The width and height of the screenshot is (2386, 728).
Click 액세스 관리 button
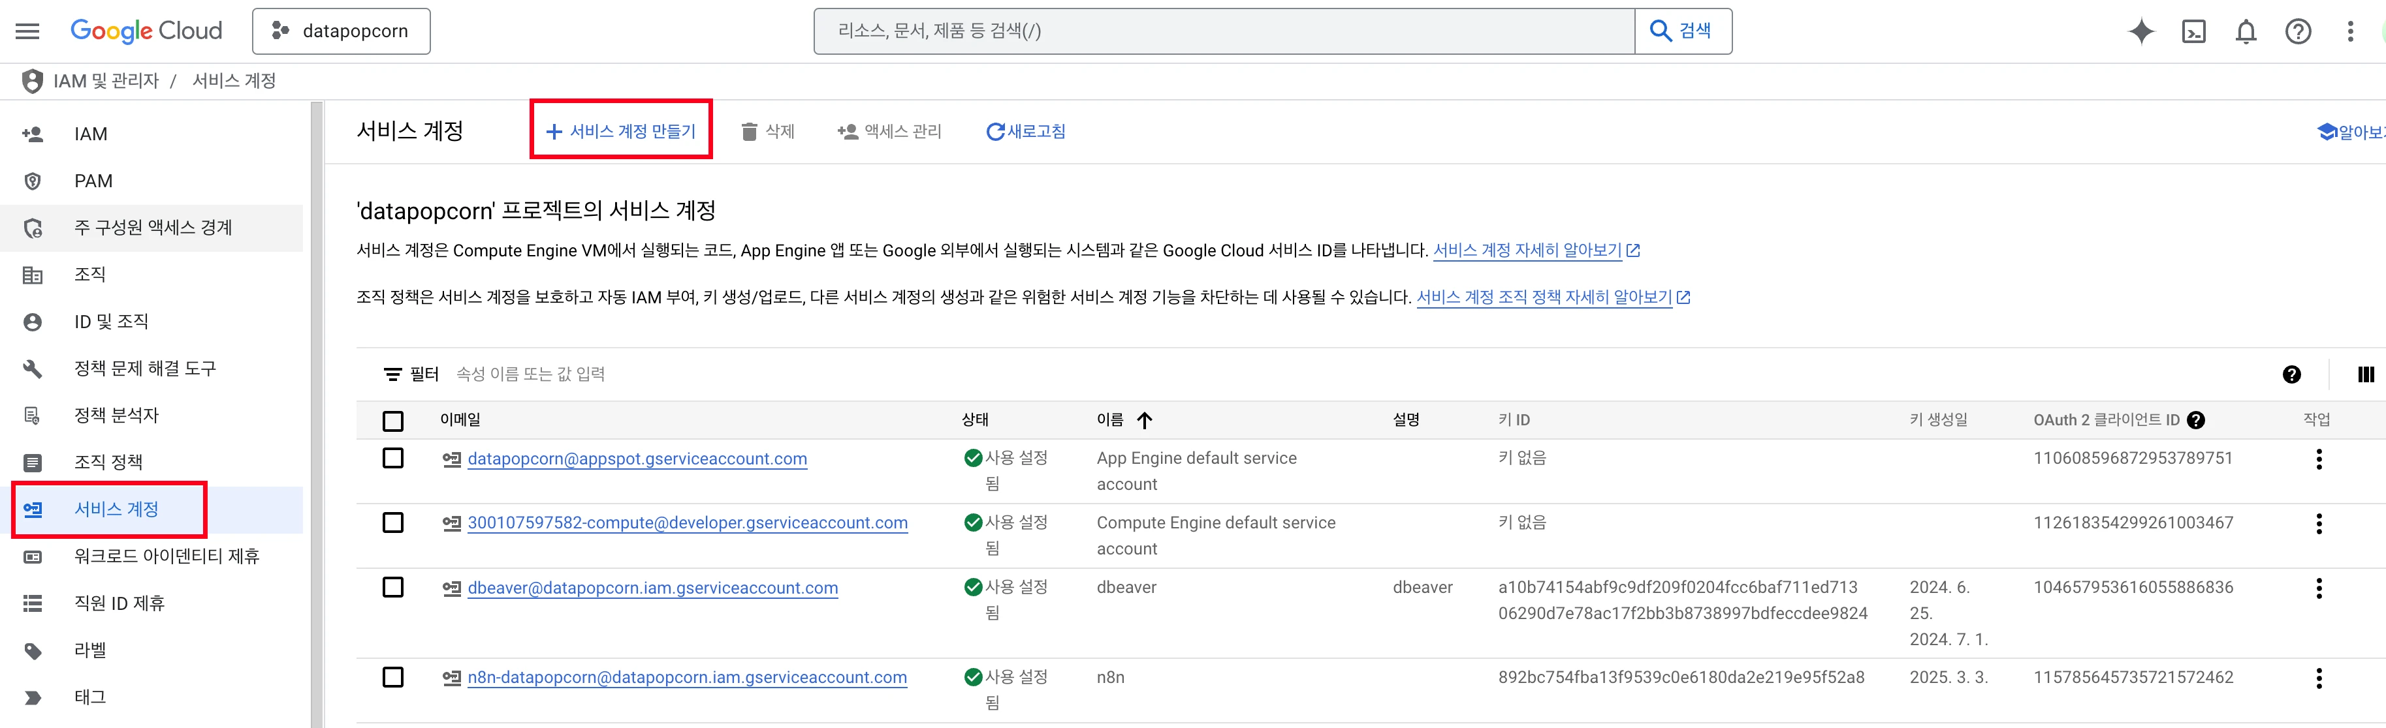pos(889,131)
